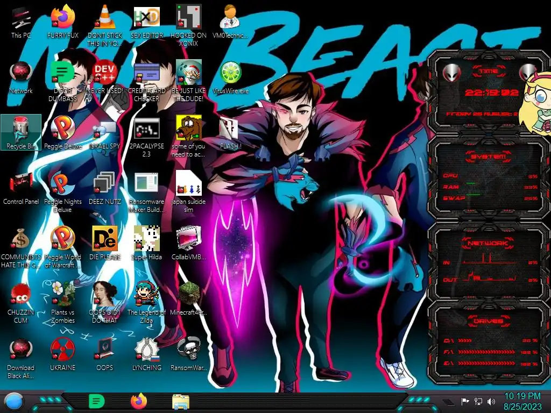
Task: Open the Santa icon BE JUST LIKE THE DUDE
Action: click(188, 81)
